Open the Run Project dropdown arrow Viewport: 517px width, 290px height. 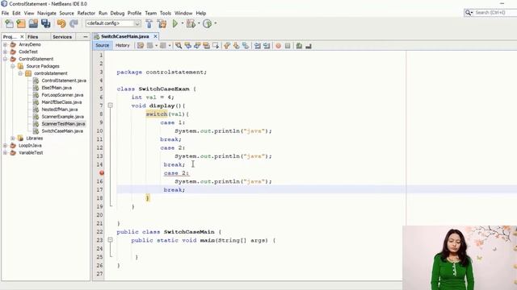click(183, 23)
